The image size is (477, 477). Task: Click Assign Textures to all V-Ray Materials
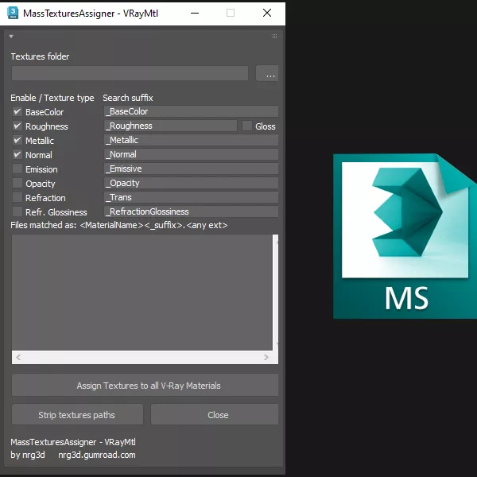[145, 385]
